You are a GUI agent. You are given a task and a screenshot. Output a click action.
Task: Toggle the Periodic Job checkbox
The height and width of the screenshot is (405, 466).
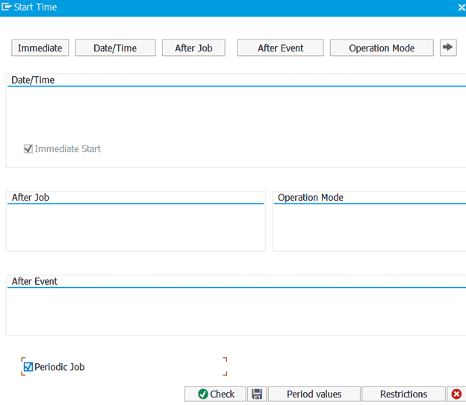(28, 367)
